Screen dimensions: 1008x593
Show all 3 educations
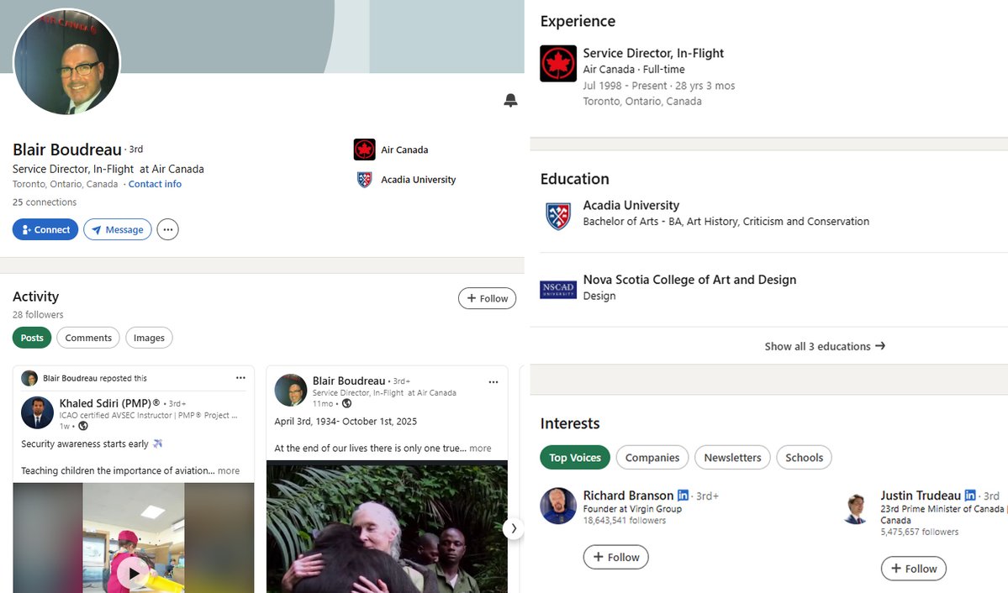(825, 346)
